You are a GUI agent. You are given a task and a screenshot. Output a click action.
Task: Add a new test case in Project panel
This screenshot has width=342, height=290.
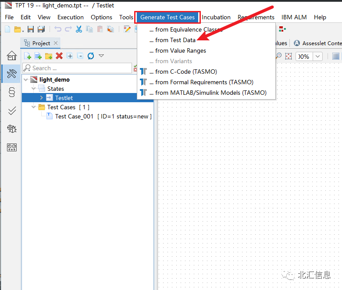tap(28, 56)
